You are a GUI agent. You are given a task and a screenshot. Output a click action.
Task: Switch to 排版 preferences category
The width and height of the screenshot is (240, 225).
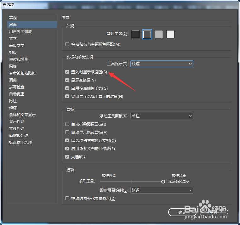[x=32, y=53]
